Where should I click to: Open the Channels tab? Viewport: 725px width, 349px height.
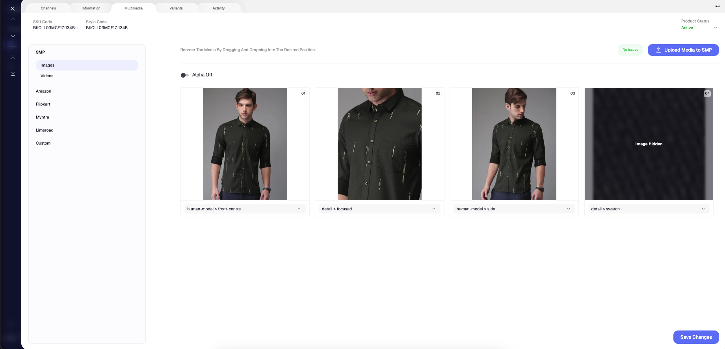coord(48,8)
